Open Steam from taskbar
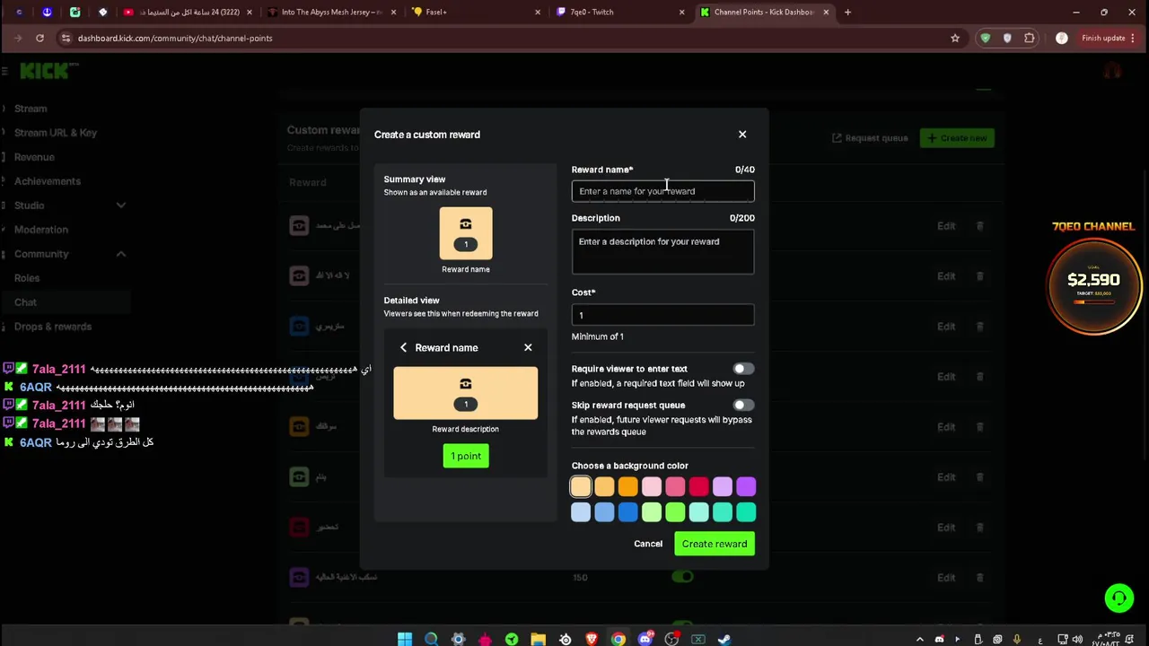The height and width of the screenshot is (646, 1149). point(724,639)
